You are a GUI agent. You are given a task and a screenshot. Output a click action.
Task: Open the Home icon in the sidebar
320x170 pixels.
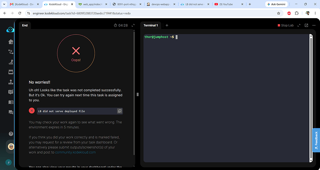coord(11,42)
